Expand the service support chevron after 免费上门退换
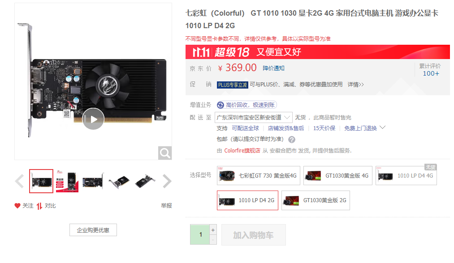Screen dimensions: 454x263 tap(382, 127)
